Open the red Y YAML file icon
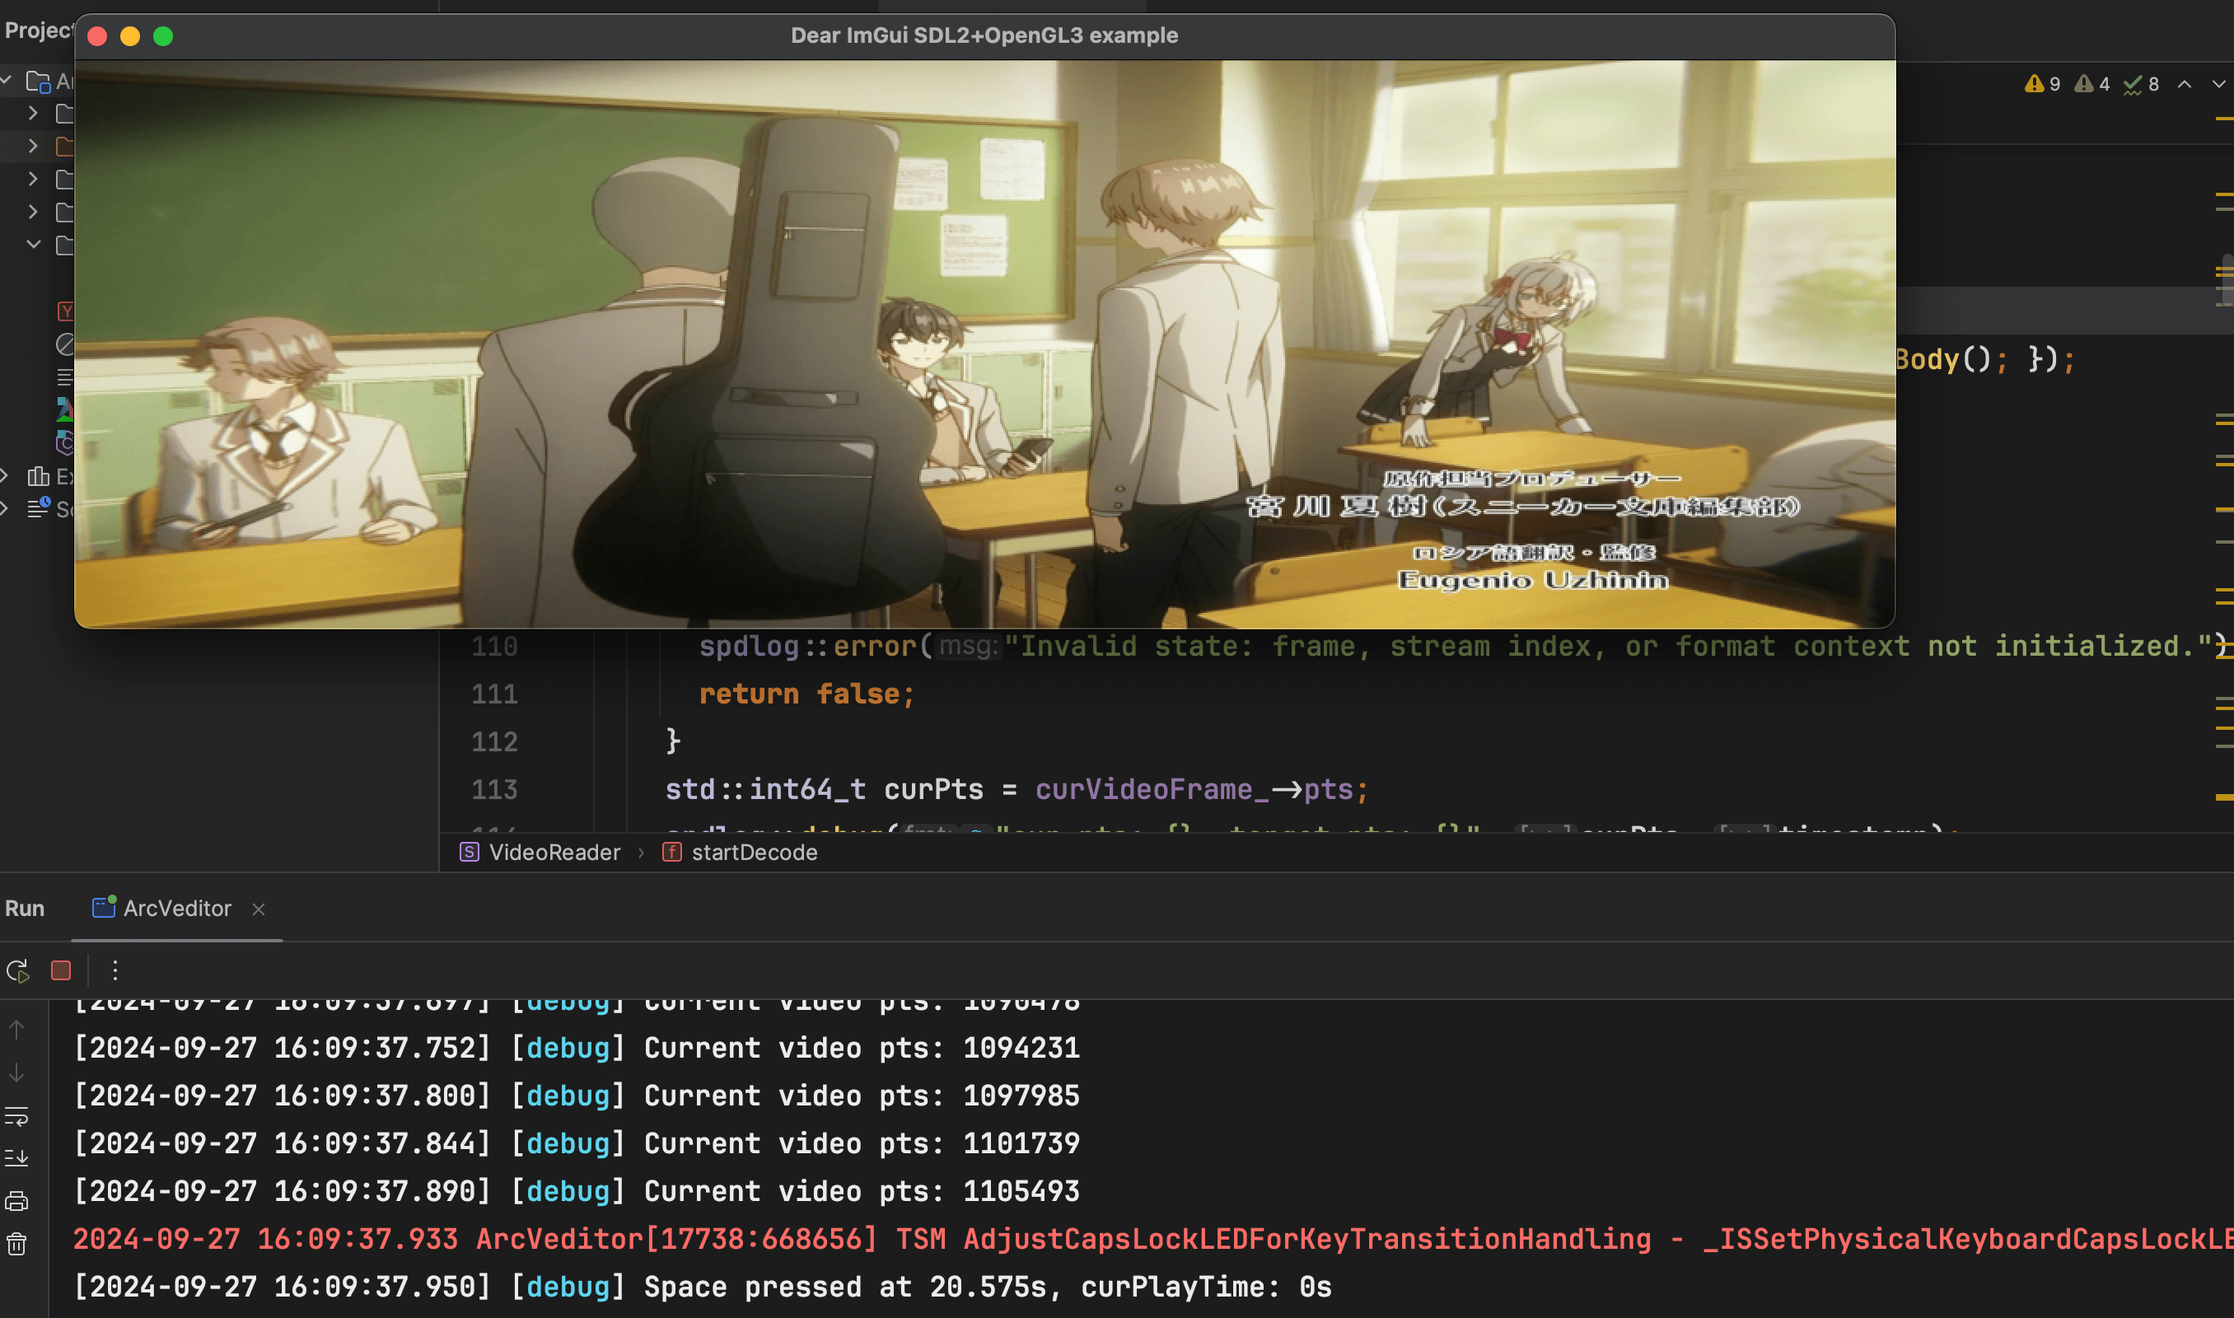Screen dimensions: 2234x1318 pos(65,311)
